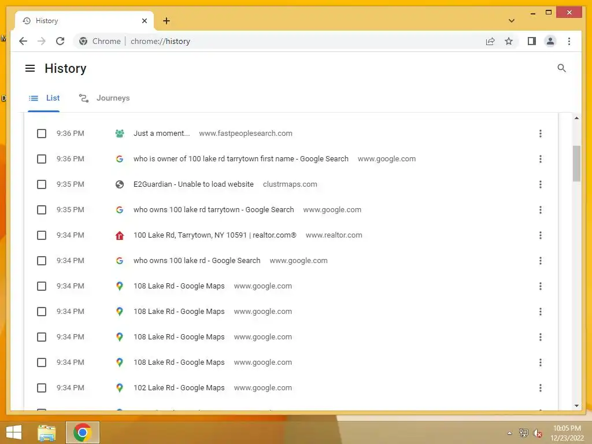Go back using the browser back arrow
Screen dimensions: 592x444
[x=23, y=41]
